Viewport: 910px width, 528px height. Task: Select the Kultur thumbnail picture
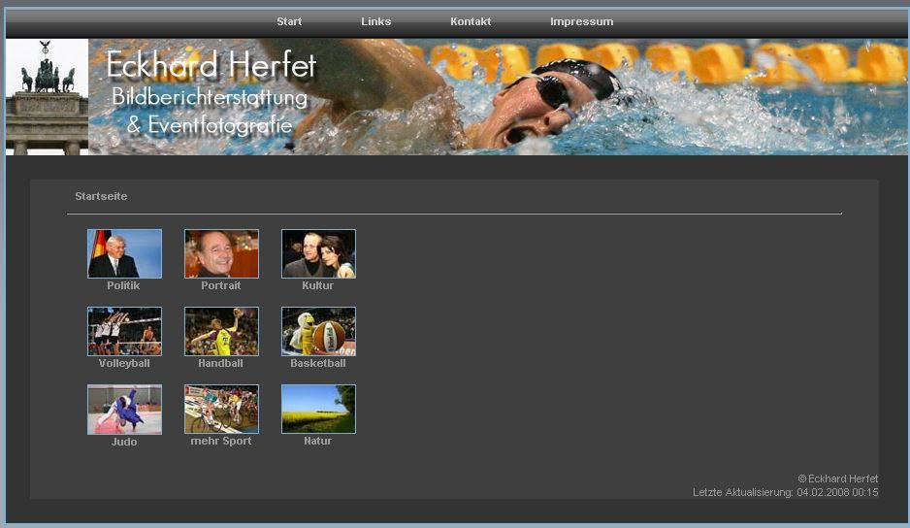click(x=318, y=254)
